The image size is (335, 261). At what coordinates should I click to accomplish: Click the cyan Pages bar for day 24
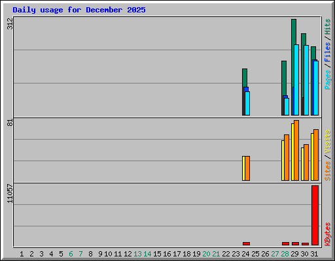pos(247,103)
